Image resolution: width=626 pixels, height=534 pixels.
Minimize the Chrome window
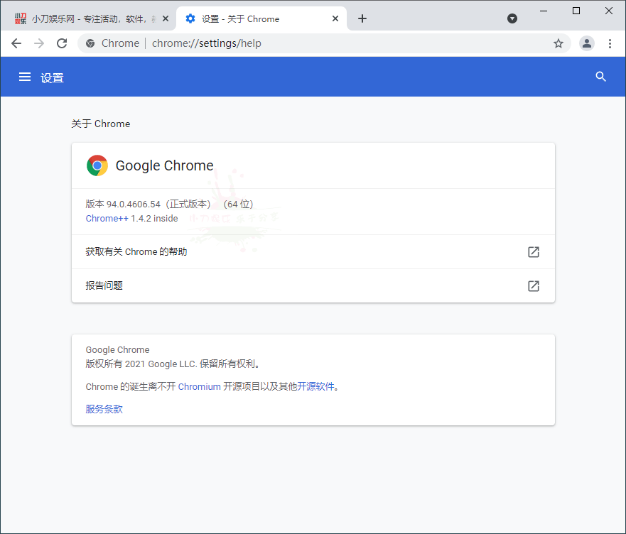(x=544, y=11)
